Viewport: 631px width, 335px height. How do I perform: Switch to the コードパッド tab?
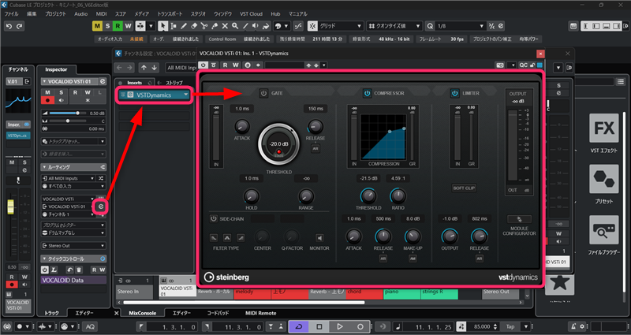218,313
